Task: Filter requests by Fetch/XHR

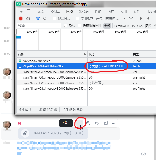Action: click(122, 26)
